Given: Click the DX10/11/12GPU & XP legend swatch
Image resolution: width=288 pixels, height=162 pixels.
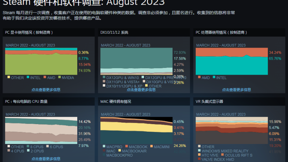Looking at the screenshot, I should pyautogui.click(x=104, y=85).
